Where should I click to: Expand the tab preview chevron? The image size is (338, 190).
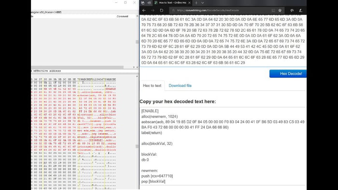203,3
